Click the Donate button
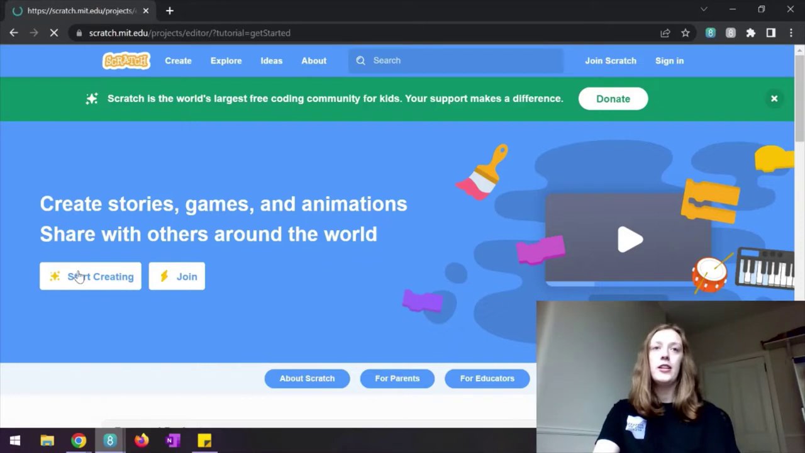805x453 pixels. pyautogui.click(x=613, y=99)
